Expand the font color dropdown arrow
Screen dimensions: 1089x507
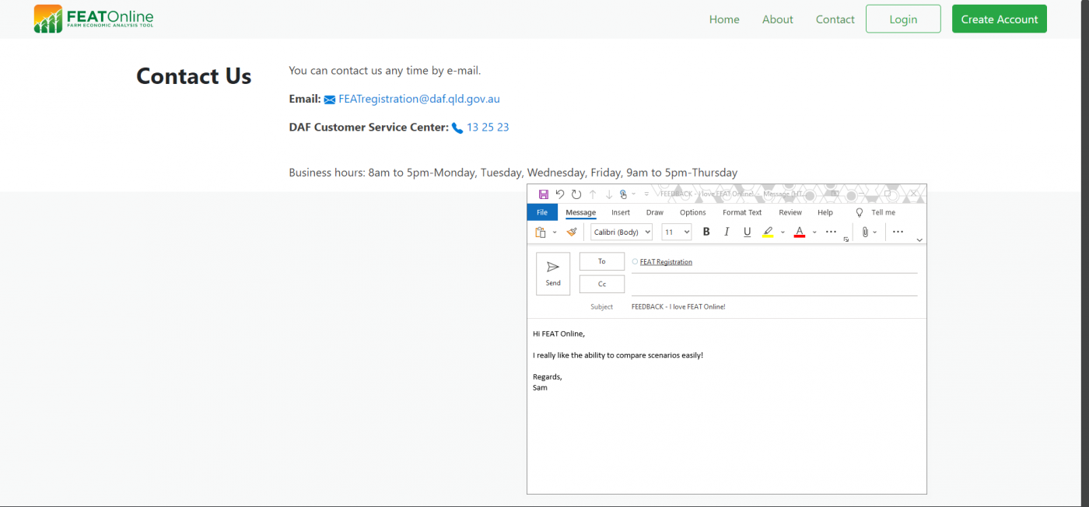tap(814, 232)
